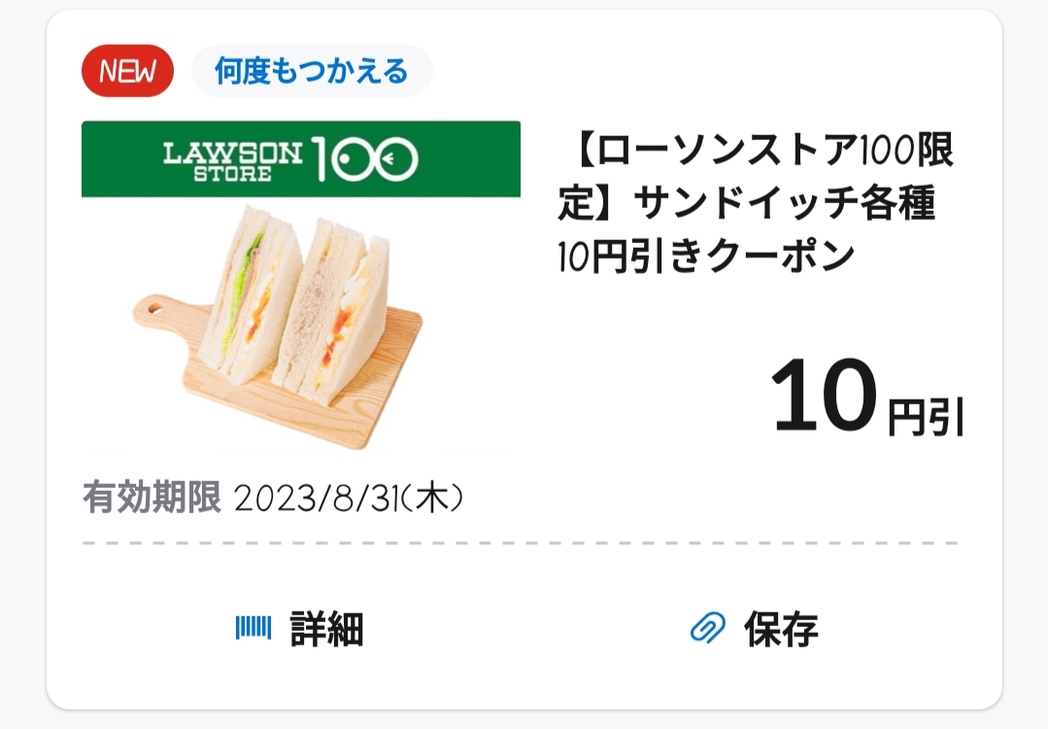The image size is (1048, 729).
Task: Click the LAWSON STORE logo text
Action: click(x=233, y=159)
